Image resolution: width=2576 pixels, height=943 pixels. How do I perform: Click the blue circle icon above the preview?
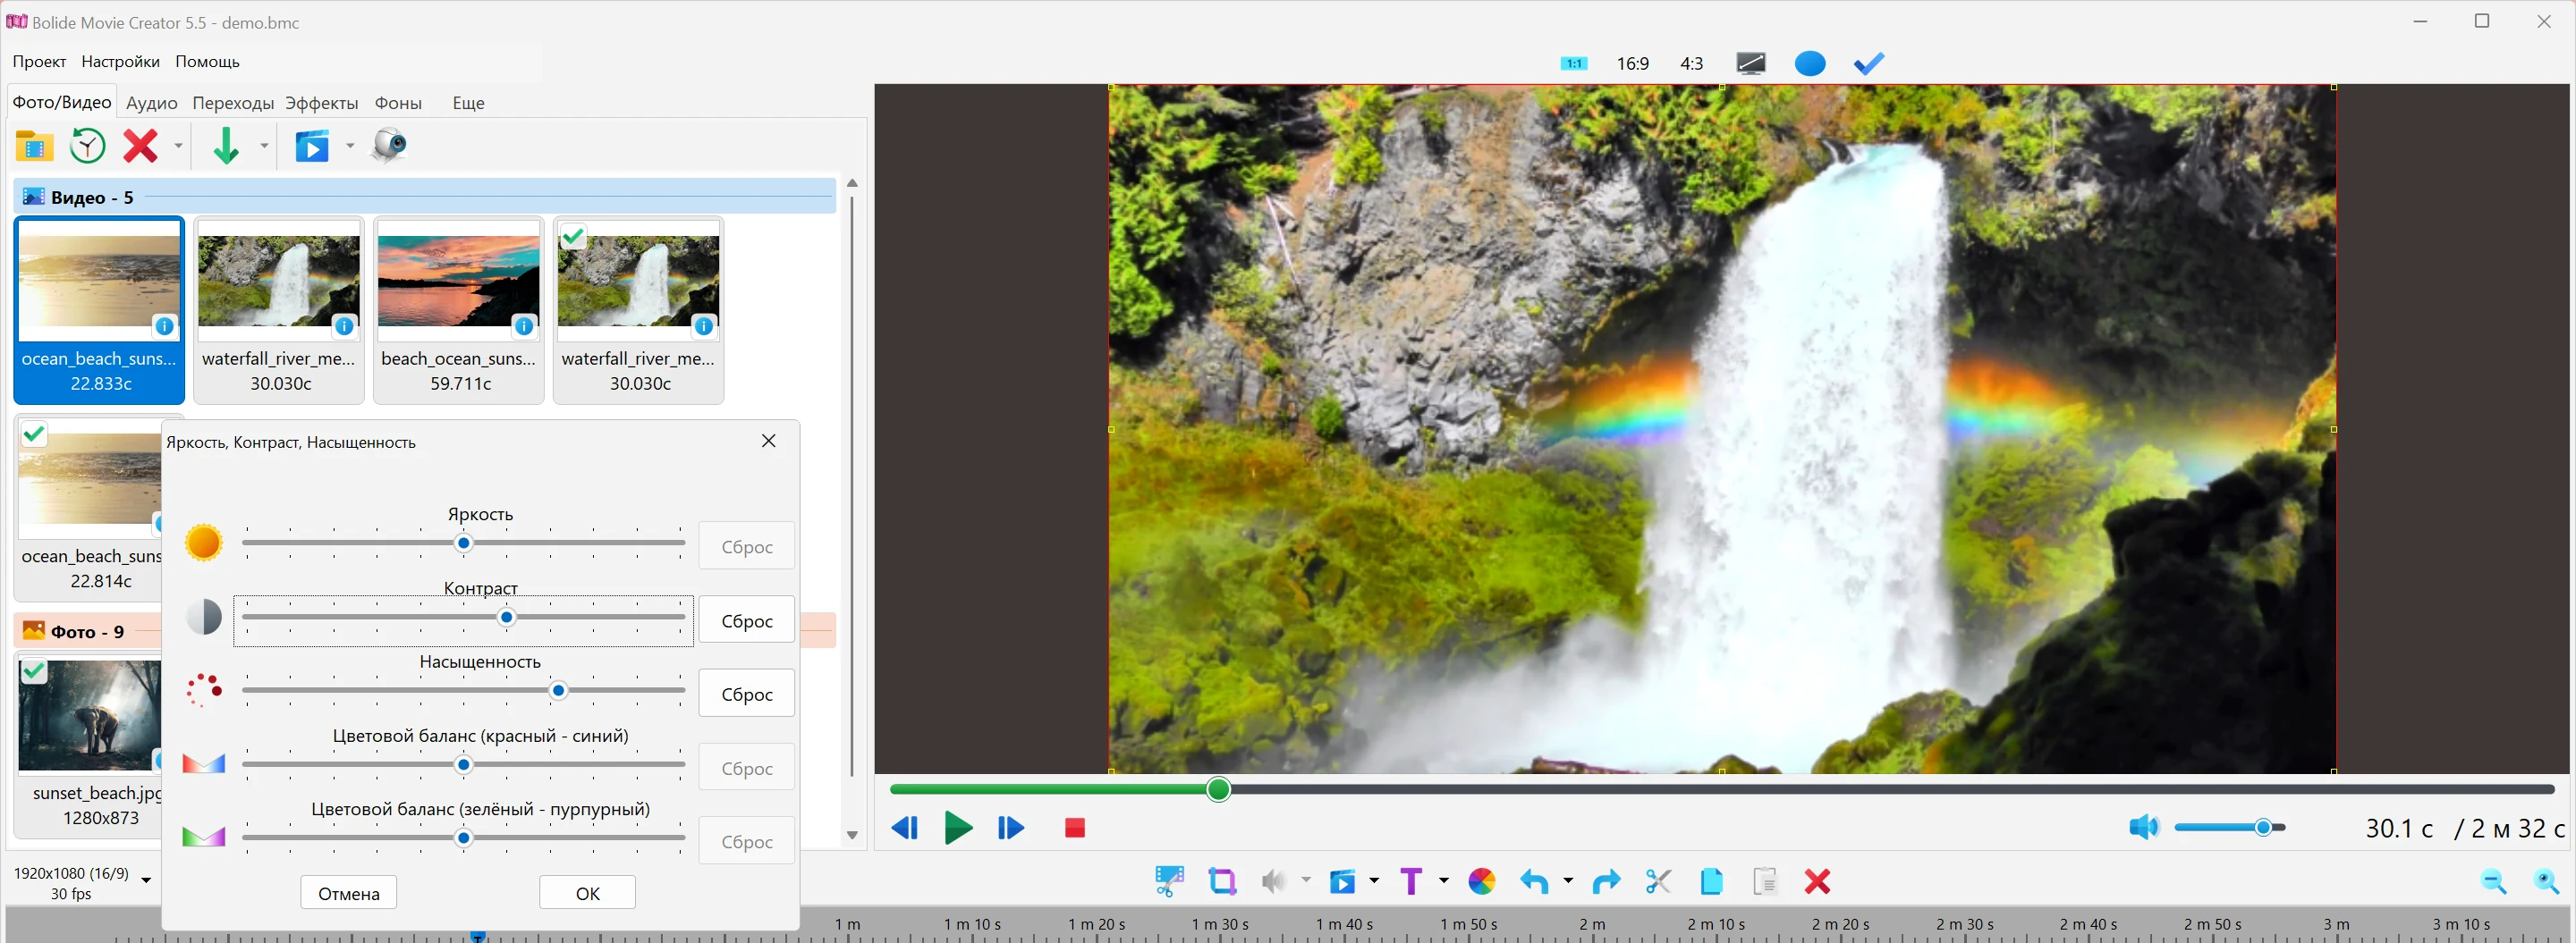point(1810,64)
